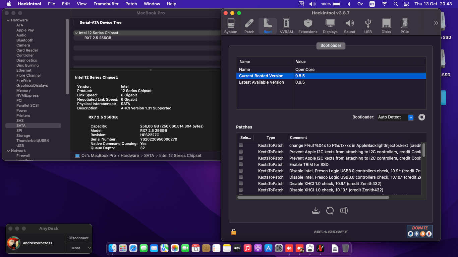The width and height of the screenshot is (458, 257).
Task: Click the lock icon at window bottom
Action: pyautogui.click(x=234, y=232)
